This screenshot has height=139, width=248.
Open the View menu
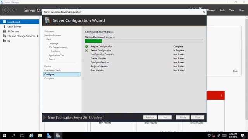click(232, 10)
